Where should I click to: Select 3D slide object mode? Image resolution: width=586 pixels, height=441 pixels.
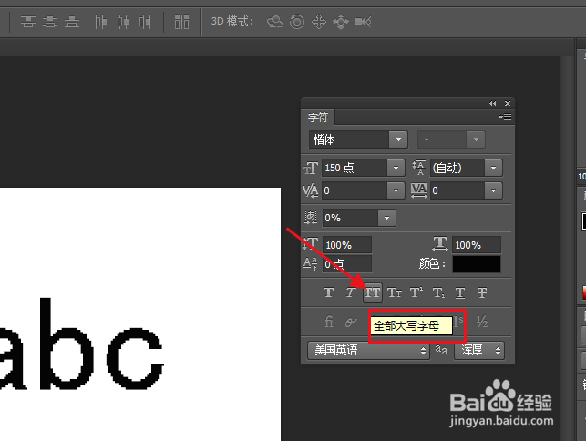[x=341, y=22]
